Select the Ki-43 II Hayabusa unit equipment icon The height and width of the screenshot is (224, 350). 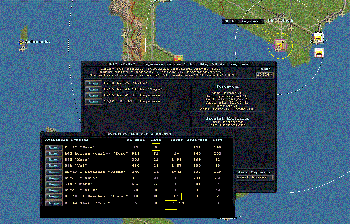point(93,95)
